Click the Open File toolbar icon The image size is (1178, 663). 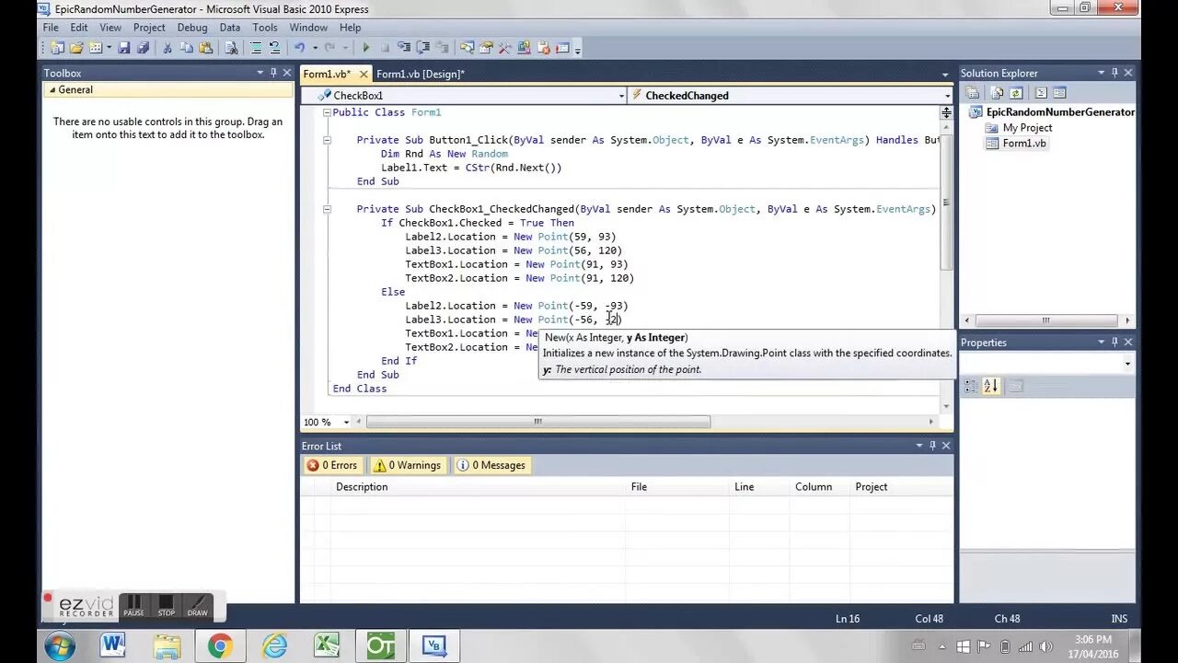(77, 48)
